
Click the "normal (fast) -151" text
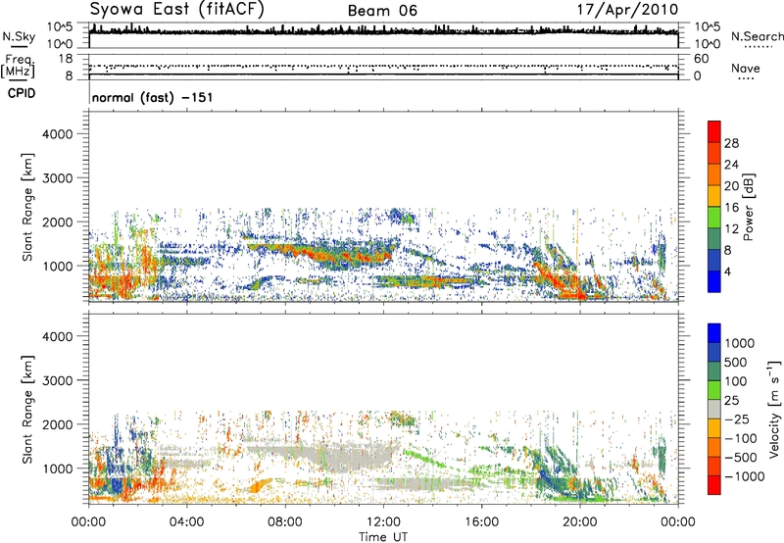point(153,97)
